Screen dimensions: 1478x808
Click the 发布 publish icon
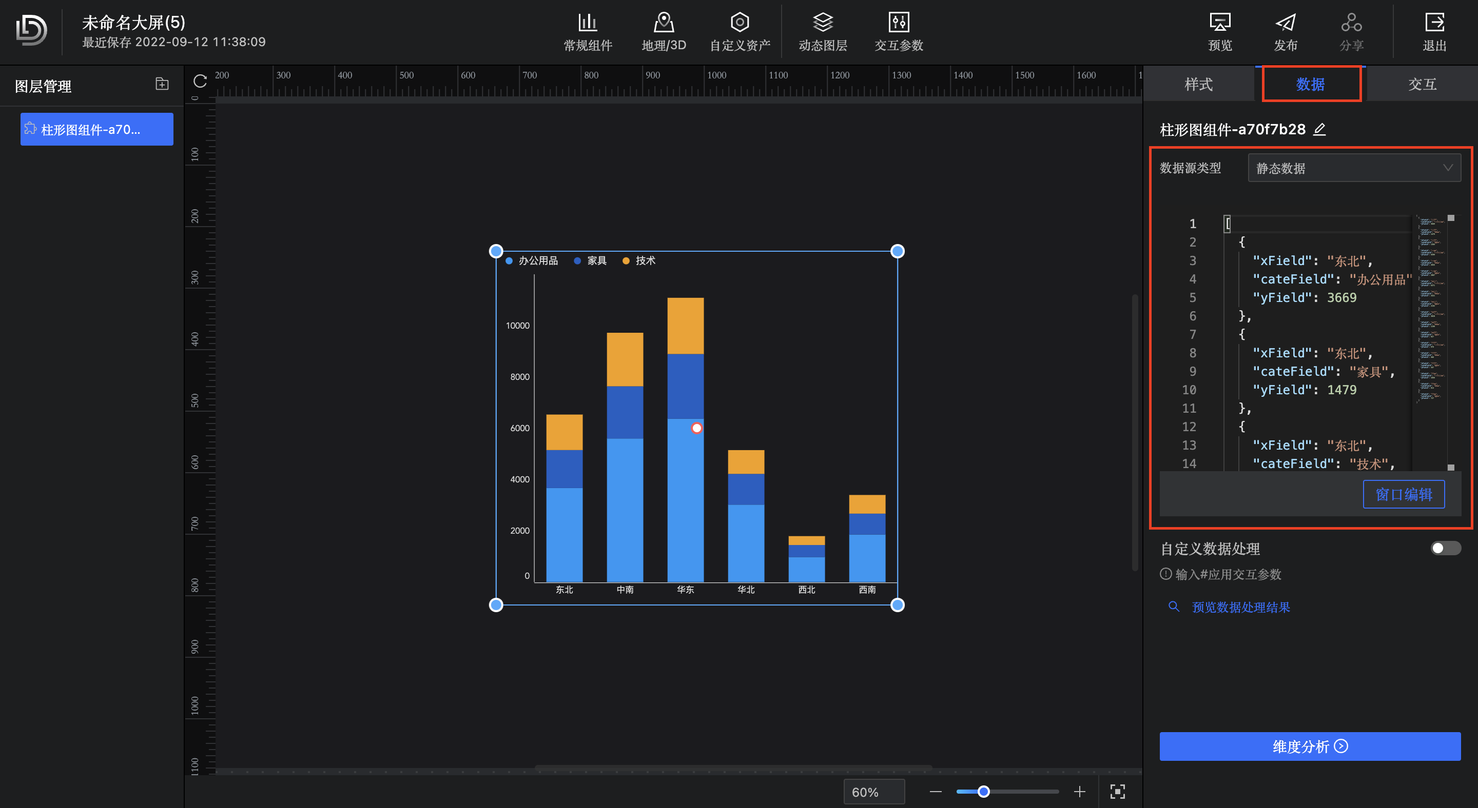[1285, 23]
